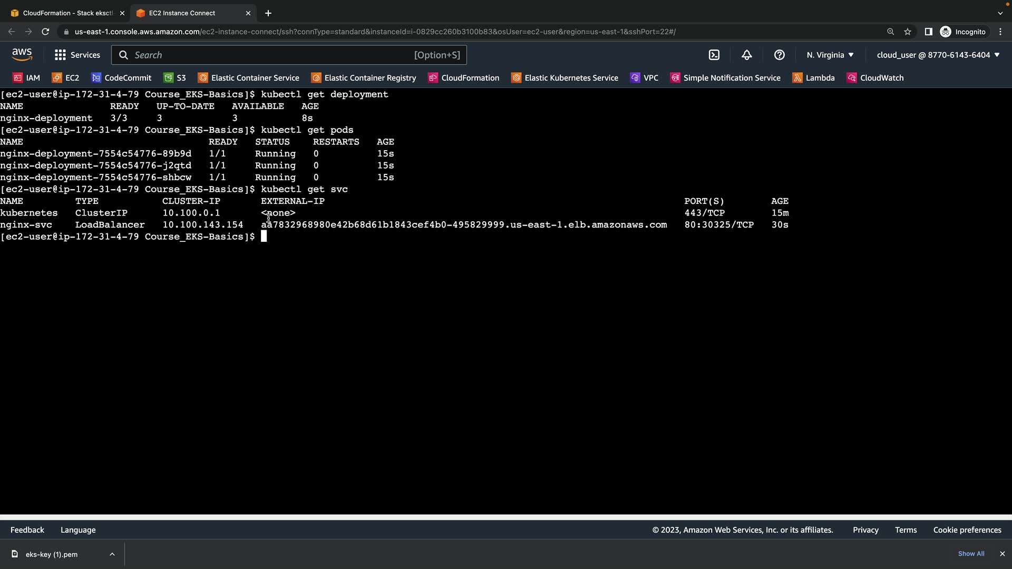Screen dimensions: 1012x569
Task: Open the AWS CloudShell icon
Action: click(x=714, y=55)
